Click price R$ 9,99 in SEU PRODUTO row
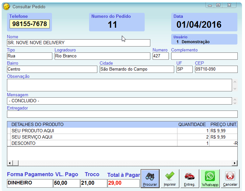Viewport: 245px width, 191px height. tap(223, 131)
